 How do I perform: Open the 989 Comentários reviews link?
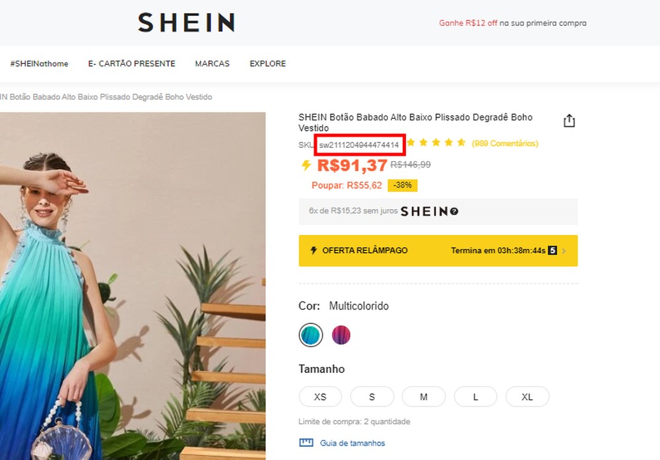(x=504, y=143)
